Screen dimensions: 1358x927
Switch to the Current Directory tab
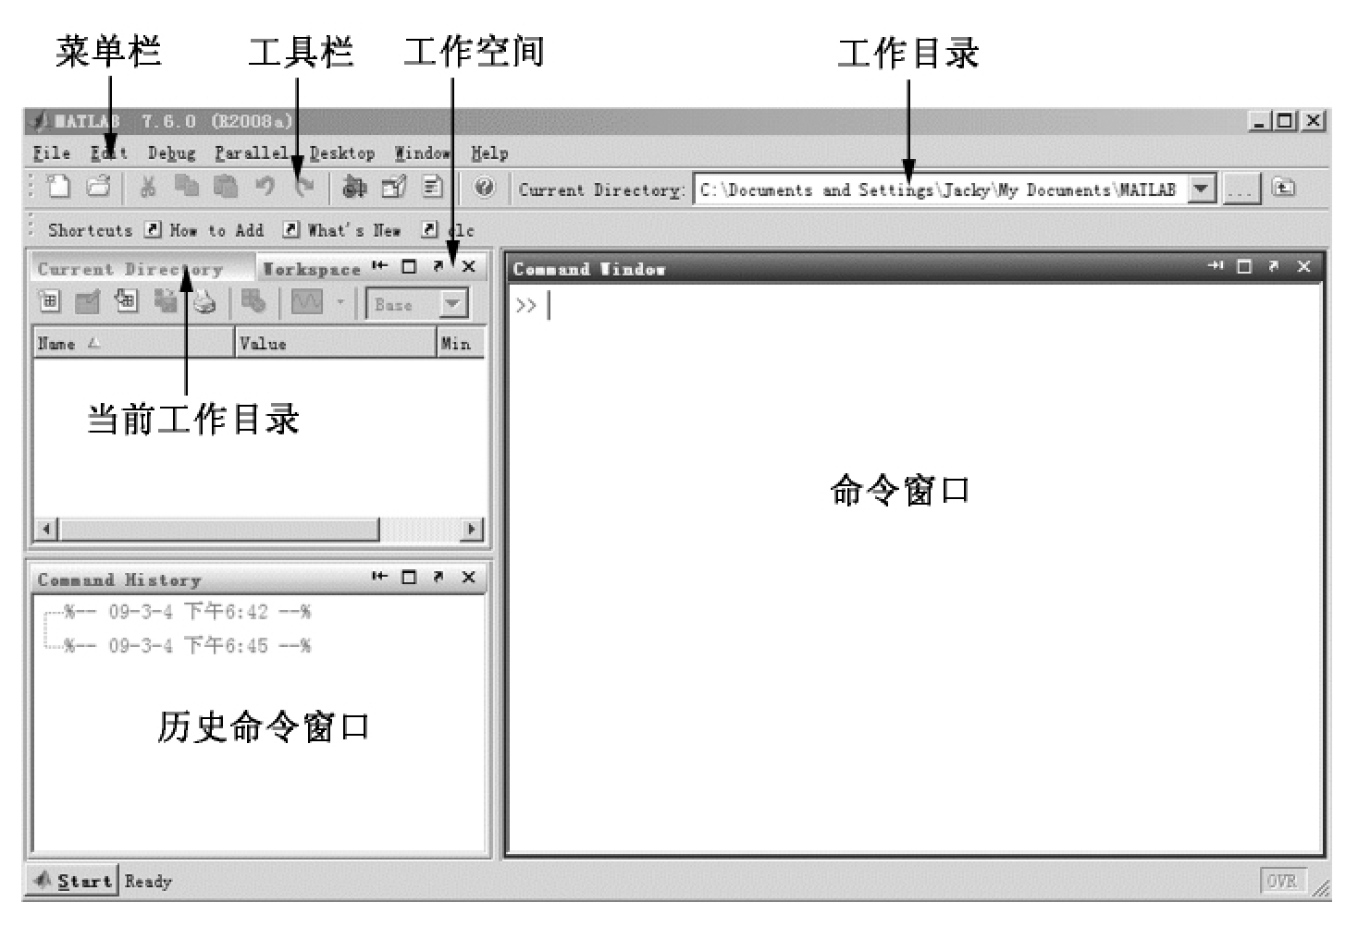click(x=130, y=269)
